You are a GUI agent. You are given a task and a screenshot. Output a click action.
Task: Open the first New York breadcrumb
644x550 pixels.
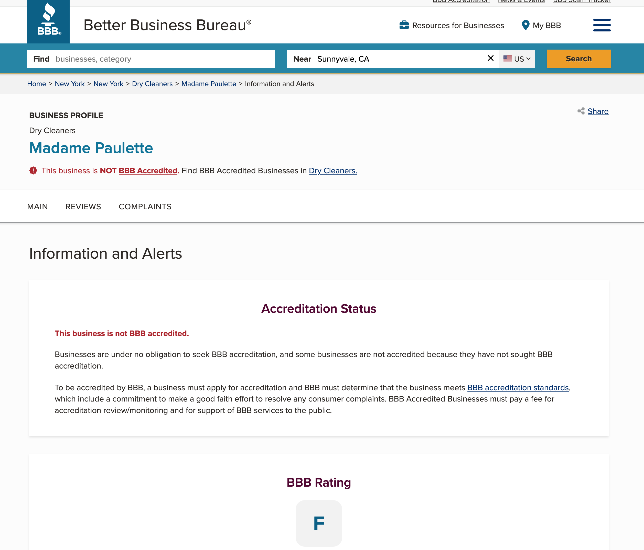70,84
